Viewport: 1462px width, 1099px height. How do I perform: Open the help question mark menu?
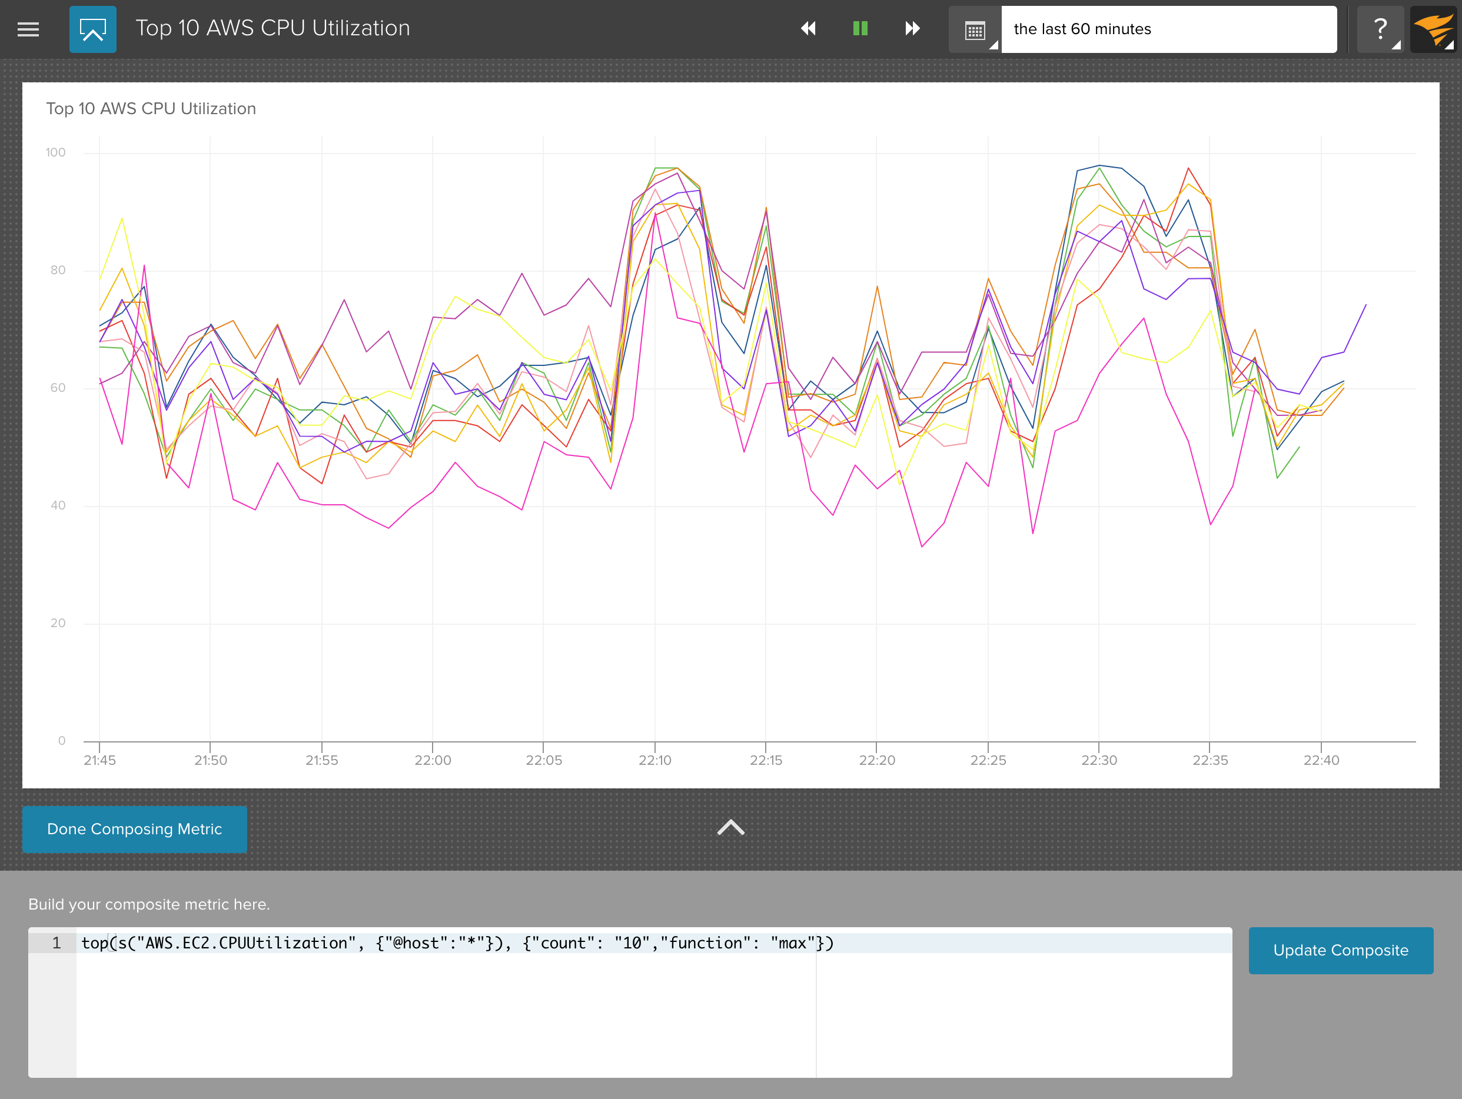tap(1380, 29)
